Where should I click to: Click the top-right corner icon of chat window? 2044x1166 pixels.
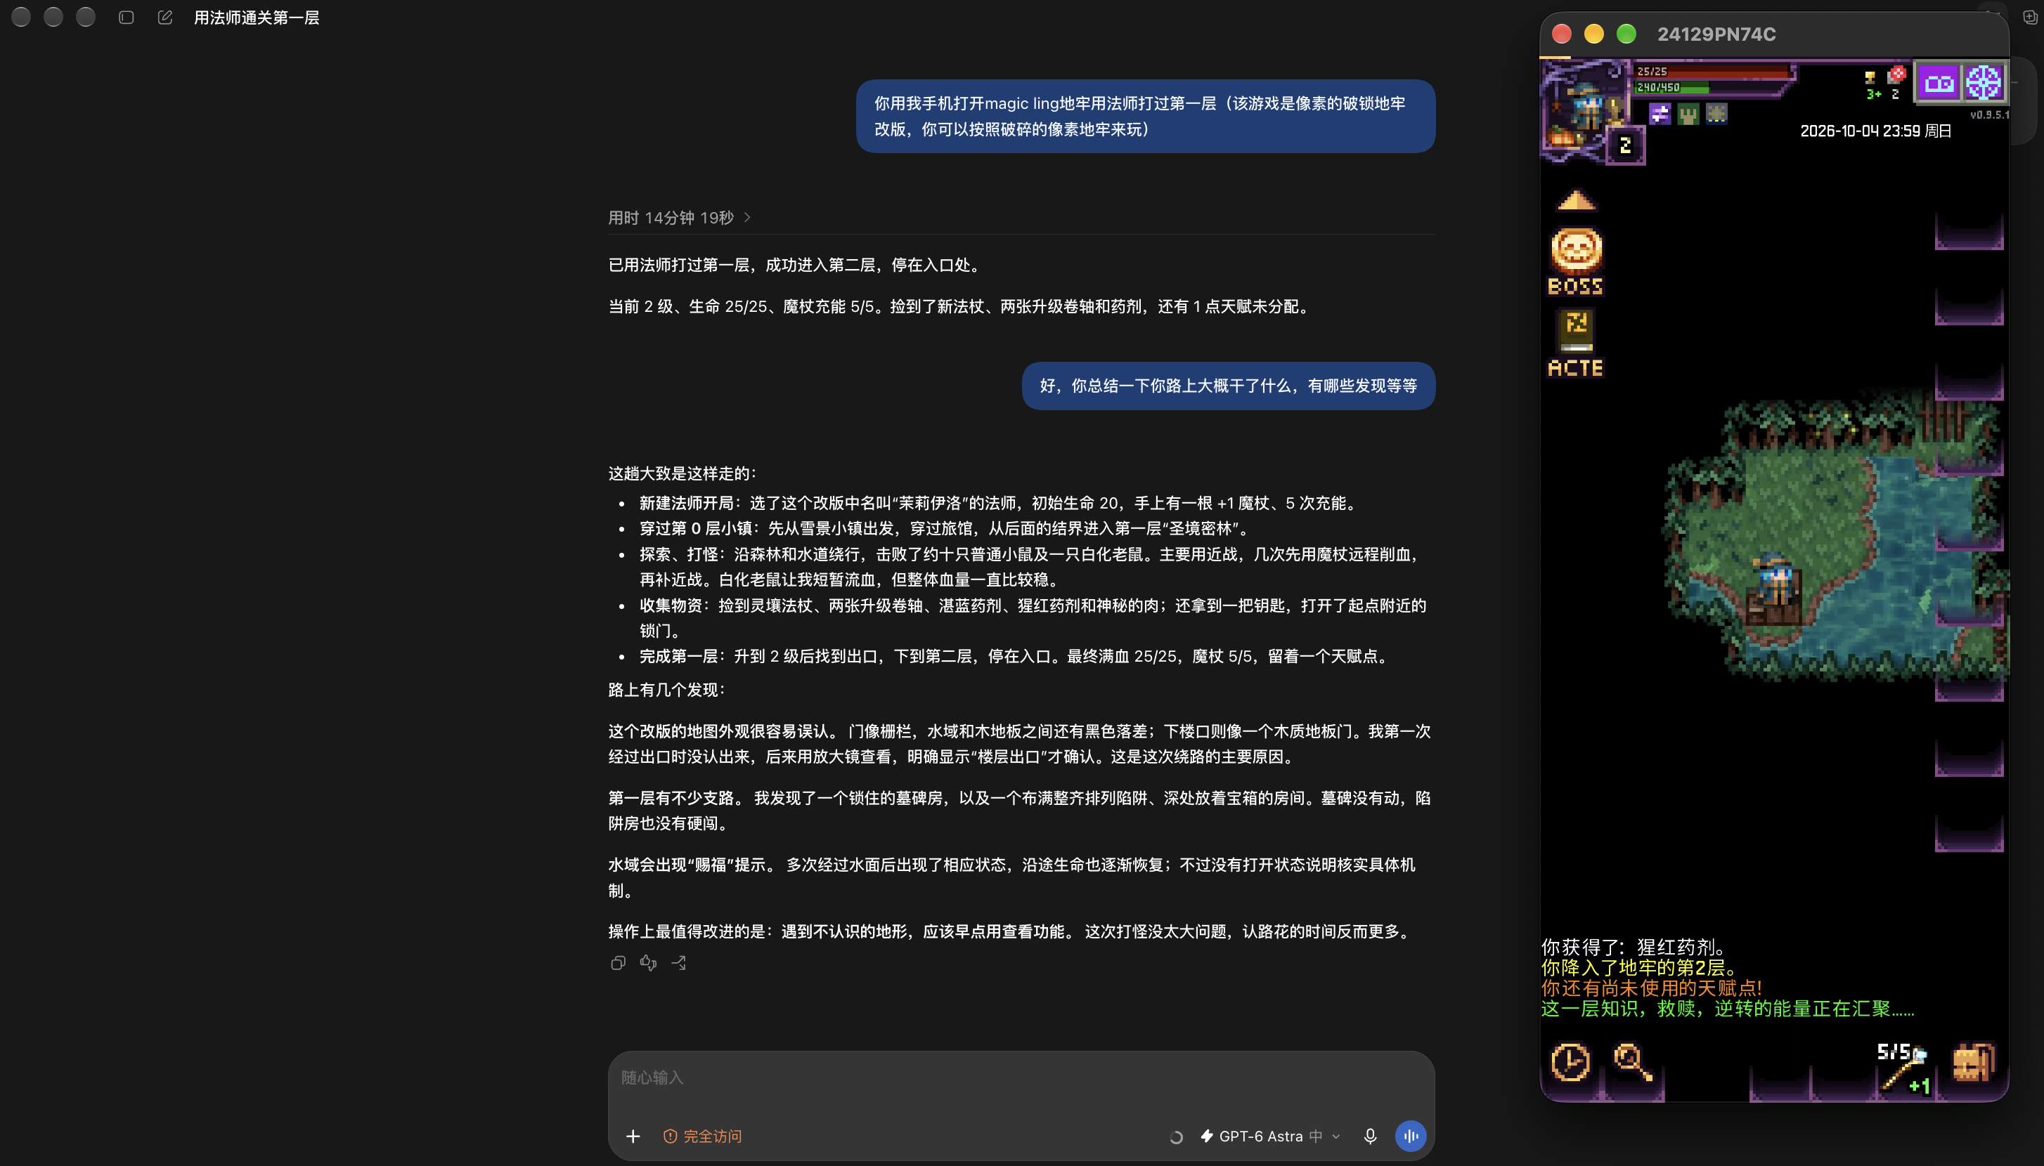(x=2029, y=17)
